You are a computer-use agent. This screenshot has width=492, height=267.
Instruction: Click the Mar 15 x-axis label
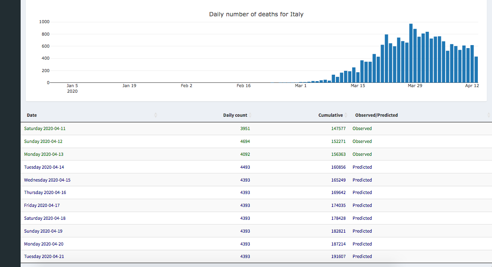[x=358, y=86]
